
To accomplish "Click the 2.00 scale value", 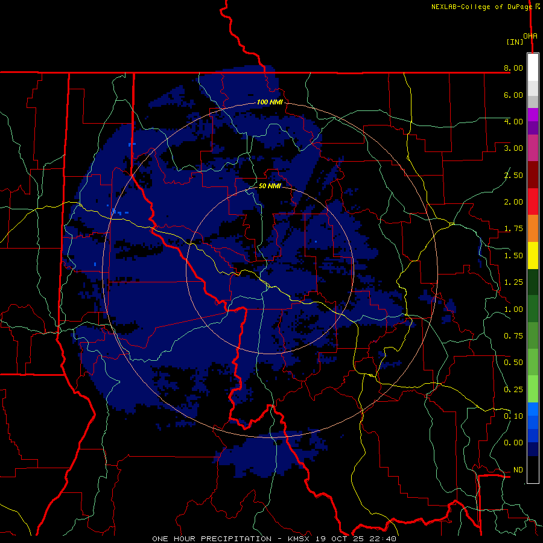I will (x=513, y=202).
